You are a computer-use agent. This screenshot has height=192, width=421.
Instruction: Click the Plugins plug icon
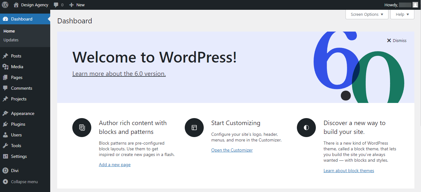pyautogui.click(x=5, y=124)
